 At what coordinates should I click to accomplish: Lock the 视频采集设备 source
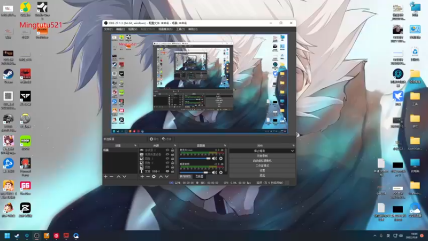172,154
